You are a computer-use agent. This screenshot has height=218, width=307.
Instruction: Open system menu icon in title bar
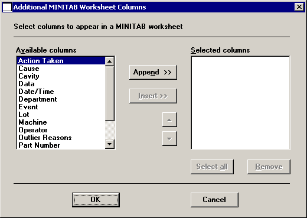[7, 7]
